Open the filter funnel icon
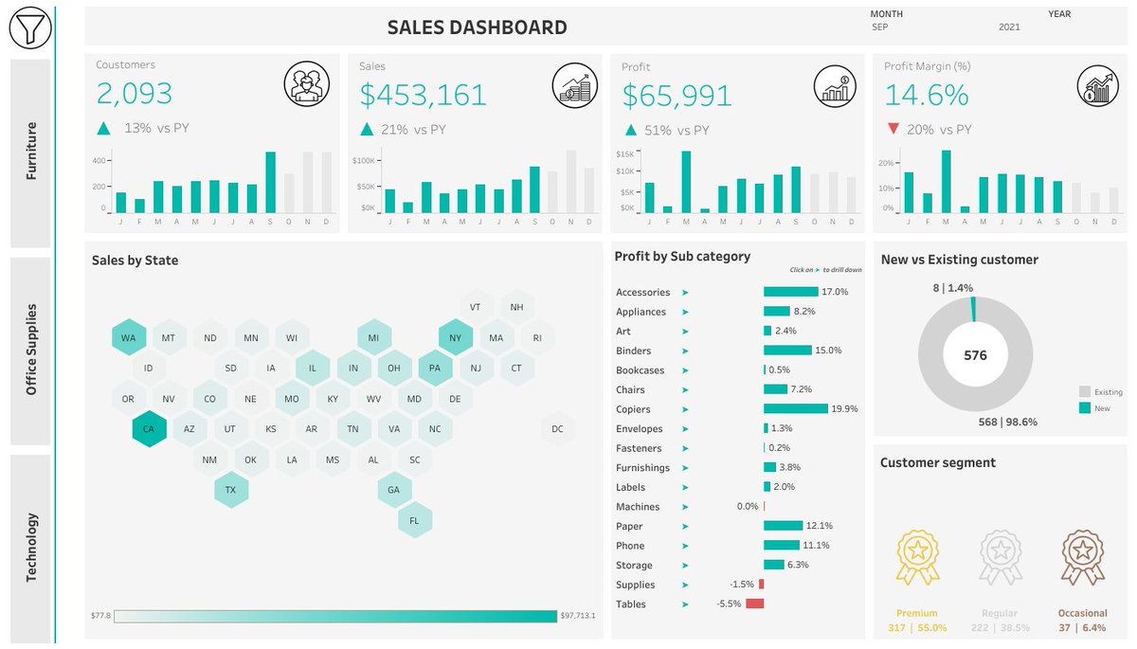 pos(28,28)
